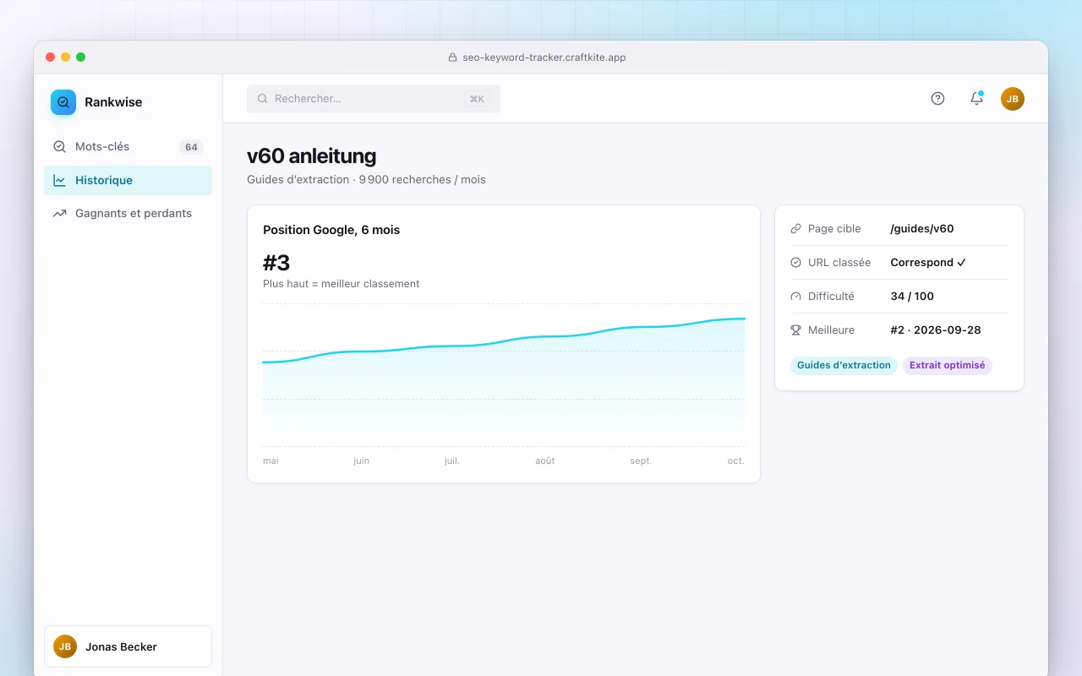Focus the Rechercher search field
This screenshot has width=1082, height=676.
pyautogui.click(x=374, y=99)
